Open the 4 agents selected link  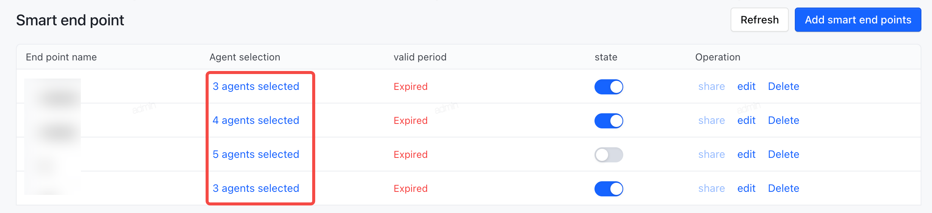click(256, 120)
